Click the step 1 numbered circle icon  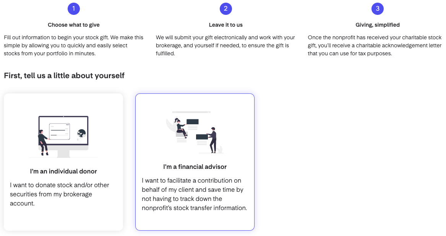74,8
